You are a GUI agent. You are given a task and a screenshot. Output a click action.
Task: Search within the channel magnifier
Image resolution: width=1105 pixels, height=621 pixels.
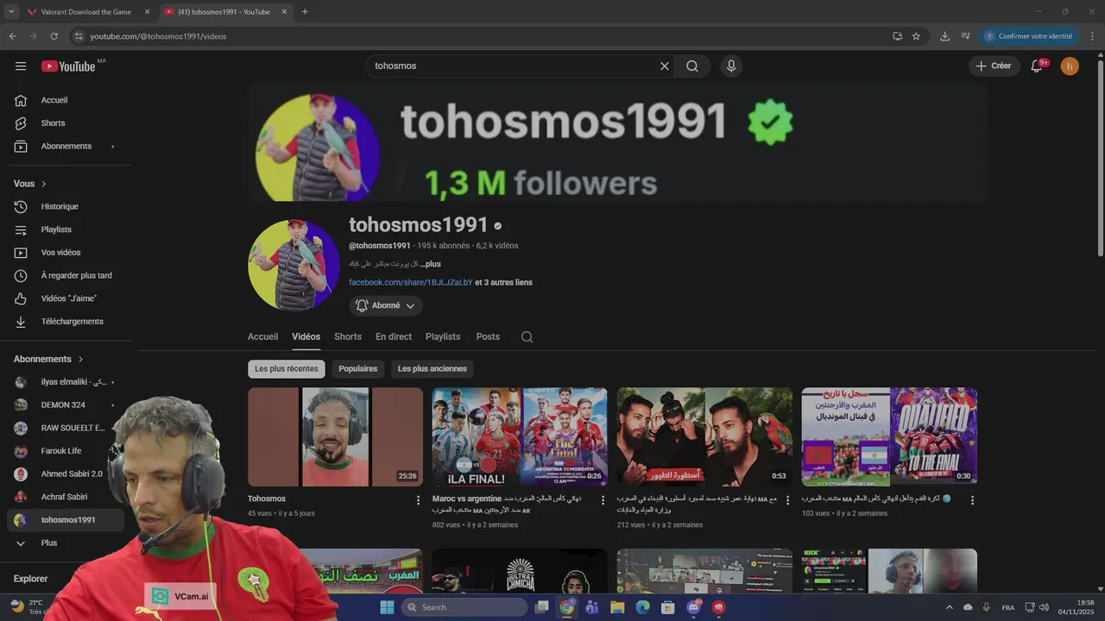(x=527, y=337)
